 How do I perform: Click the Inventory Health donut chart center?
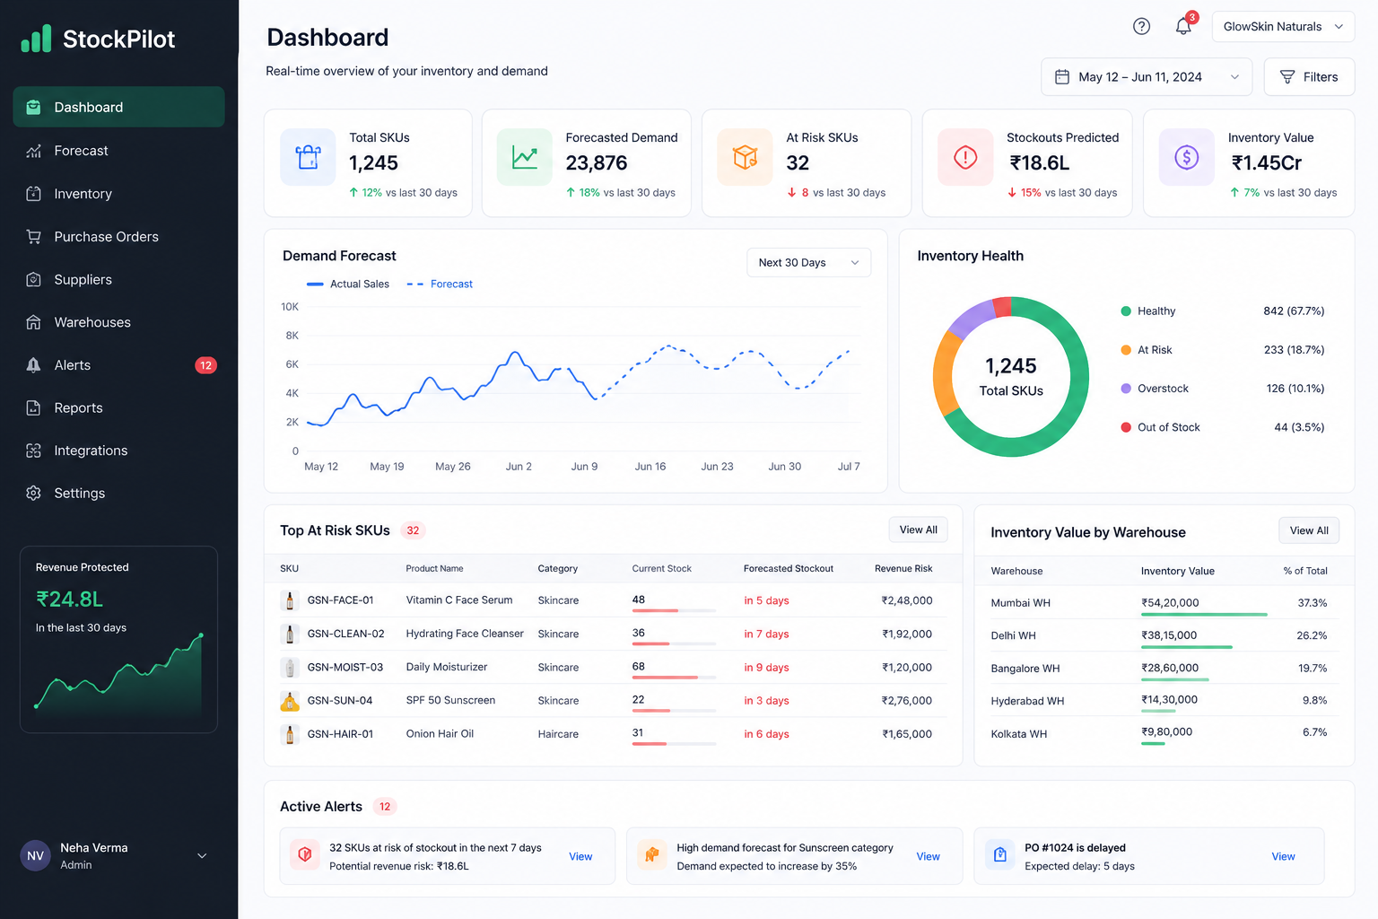1011,377
